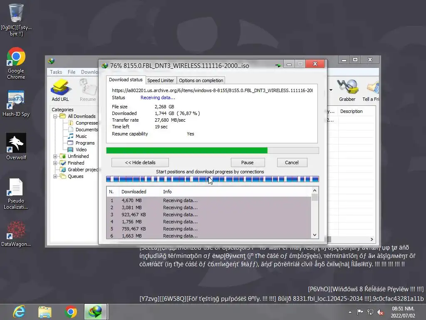This screenshot has width=426, height=320.
Task: Launch Overwolf from the desktop
Action: pyautogui.click(x=16, y=146)
